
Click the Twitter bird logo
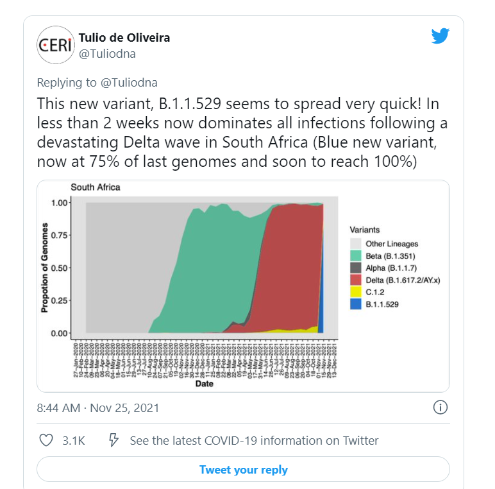440,36
